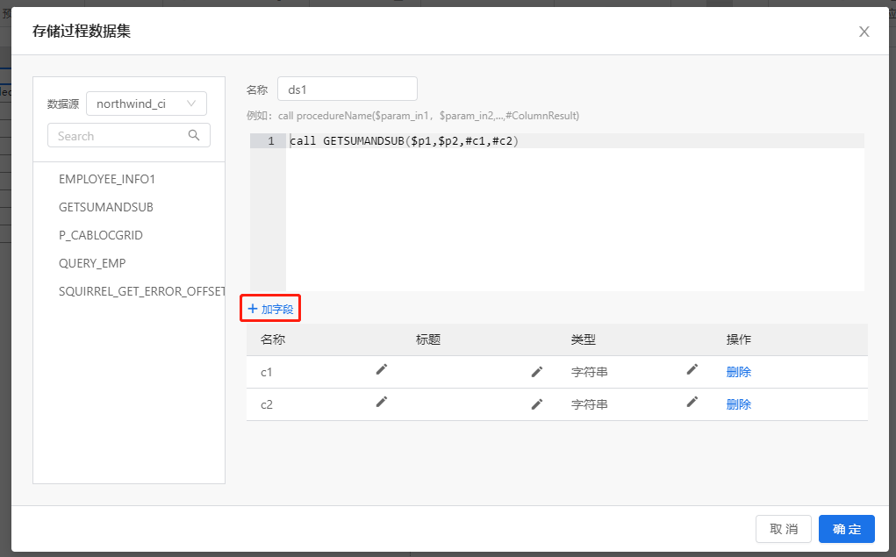This screenshot has height=557, width=896.
Task: Edit the name of field c1
Action: point(381,369)
